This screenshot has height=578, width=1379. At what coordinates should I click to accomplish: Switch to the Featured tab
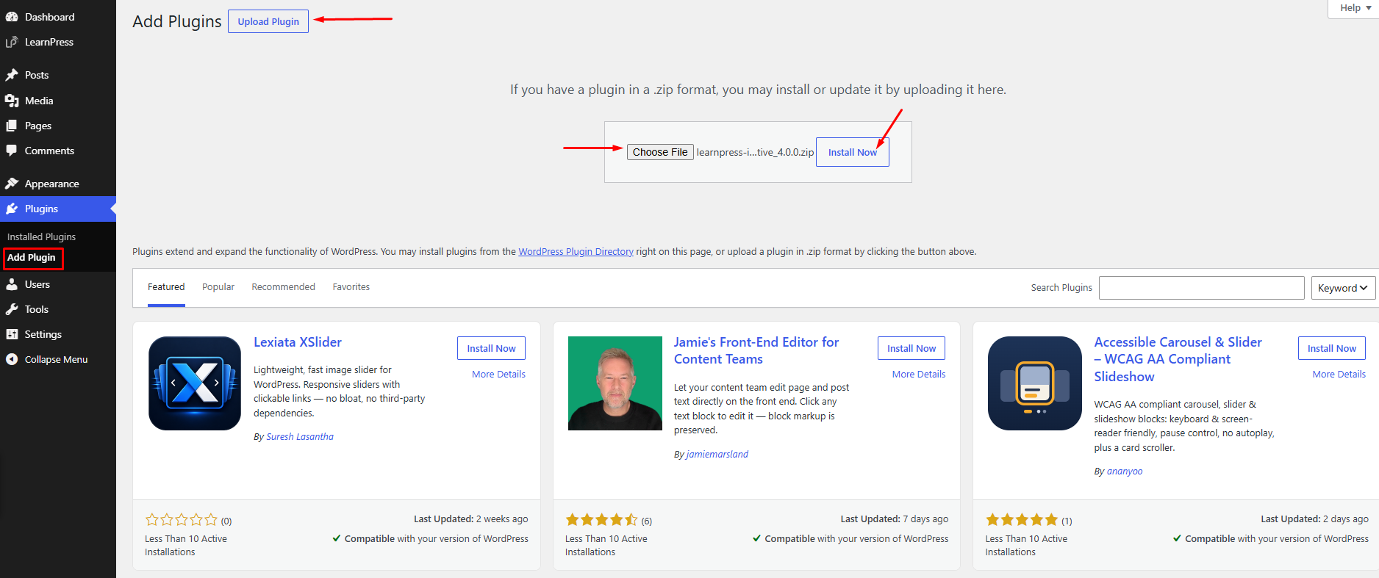tap(166, 287)
